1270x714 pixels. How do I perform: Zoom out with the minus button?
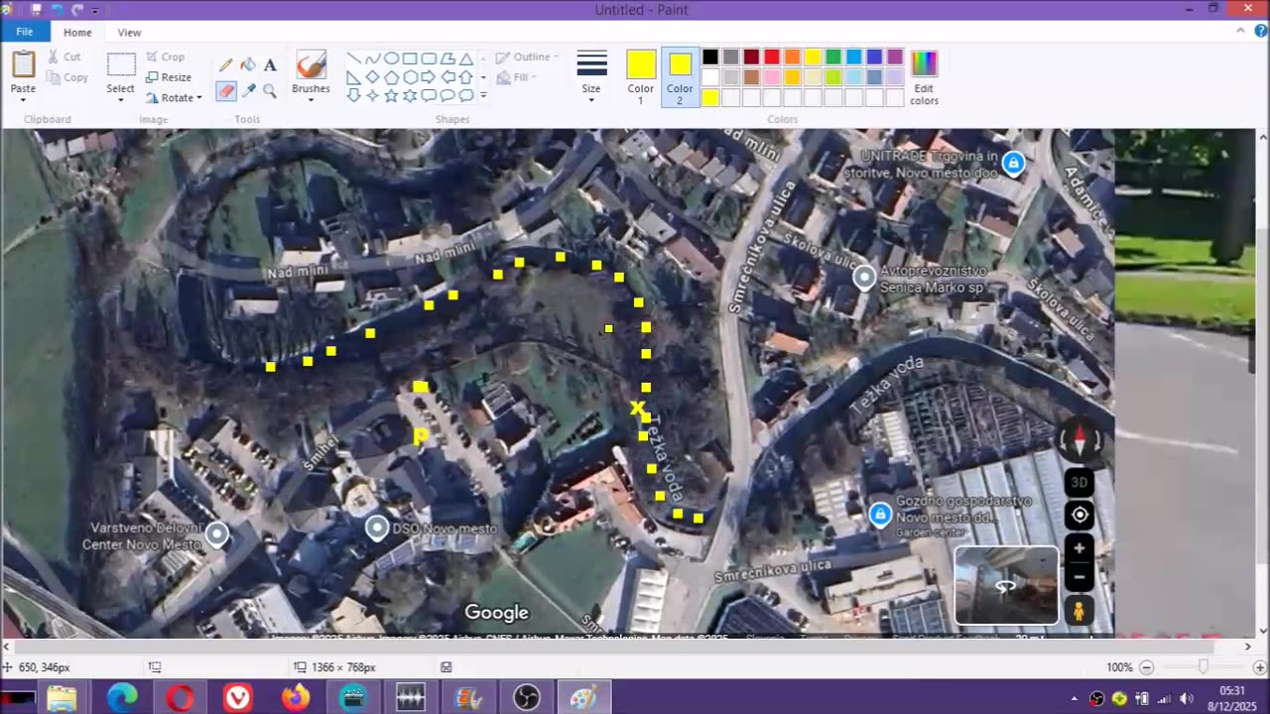pos(1146,667)
